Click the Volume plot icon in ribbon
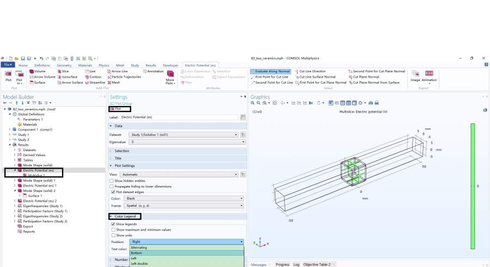 pos(32,71)
